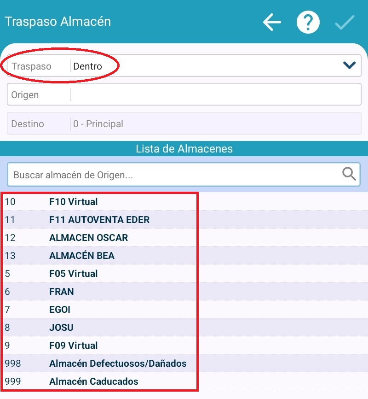This screenshot has height=399, width=368.
Task: Tap the back arrow icon
Action: click(x=272, y=22)
